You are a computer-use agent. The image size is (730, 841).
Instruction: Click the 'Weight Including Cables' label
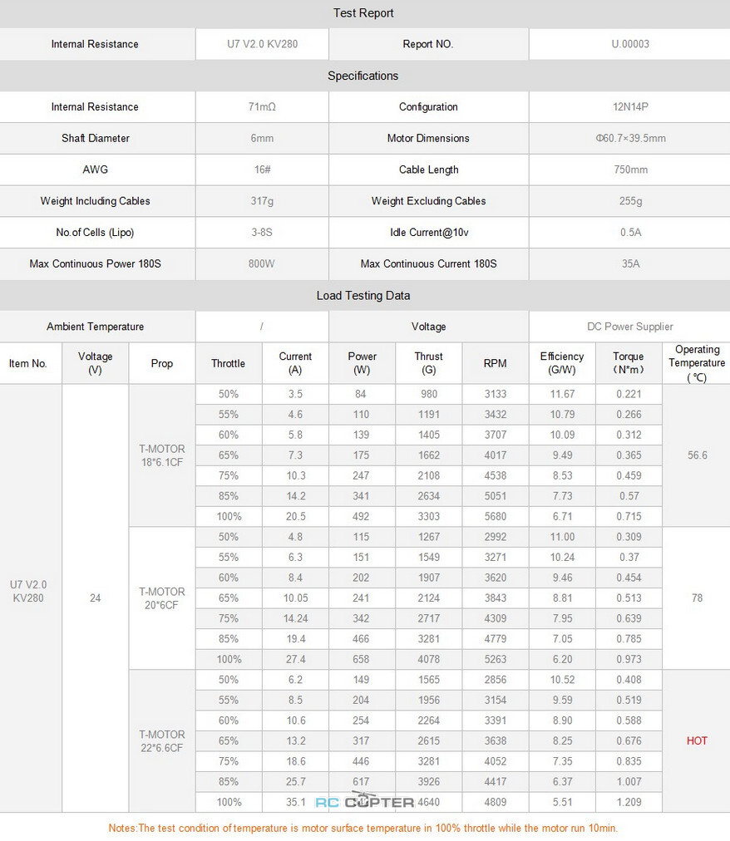[96, 200]
